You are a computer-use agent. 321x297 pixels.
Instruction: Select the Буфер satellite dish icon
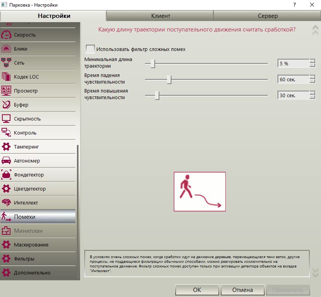(6, 105)
